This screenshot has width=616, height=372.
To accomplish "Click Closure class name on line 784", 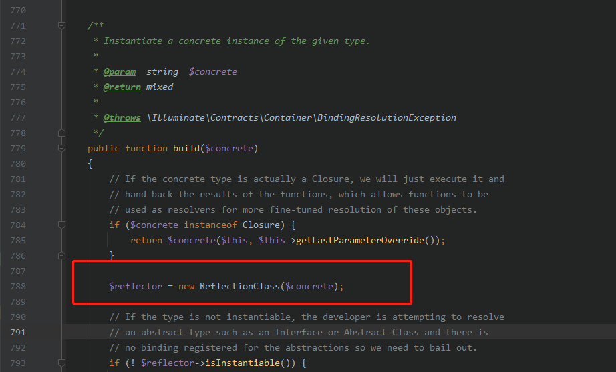I will [261, 225].
